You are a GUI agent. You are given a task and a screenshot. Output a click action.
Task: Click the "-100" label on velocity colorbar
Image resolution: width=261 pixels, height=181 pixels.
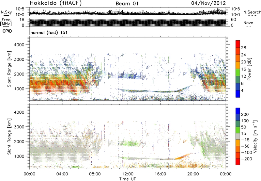point(246,153)
